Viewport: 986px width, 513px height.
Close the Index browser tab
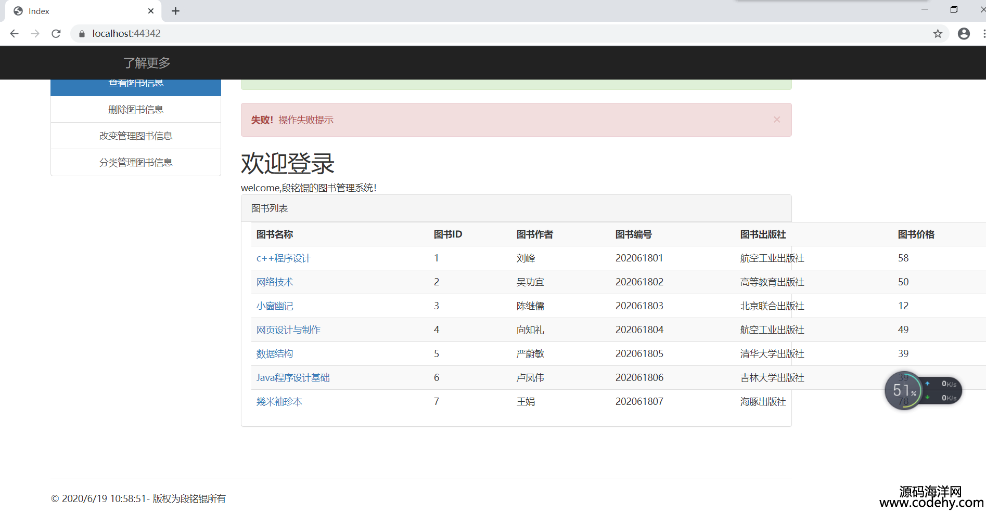click(x=151, y=11)
